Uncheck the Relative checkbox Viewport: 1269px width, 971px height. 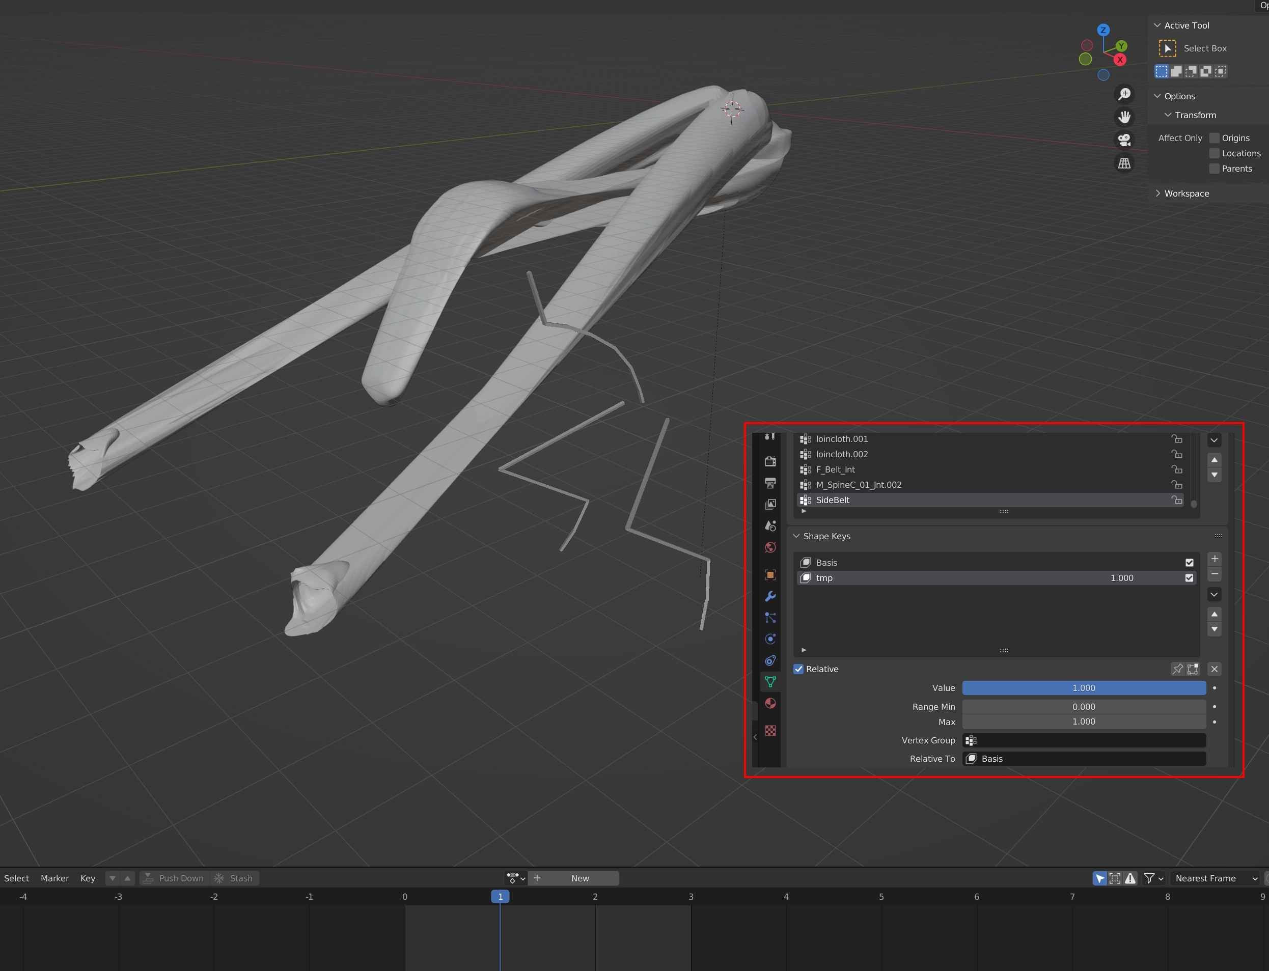click(798, 669)
